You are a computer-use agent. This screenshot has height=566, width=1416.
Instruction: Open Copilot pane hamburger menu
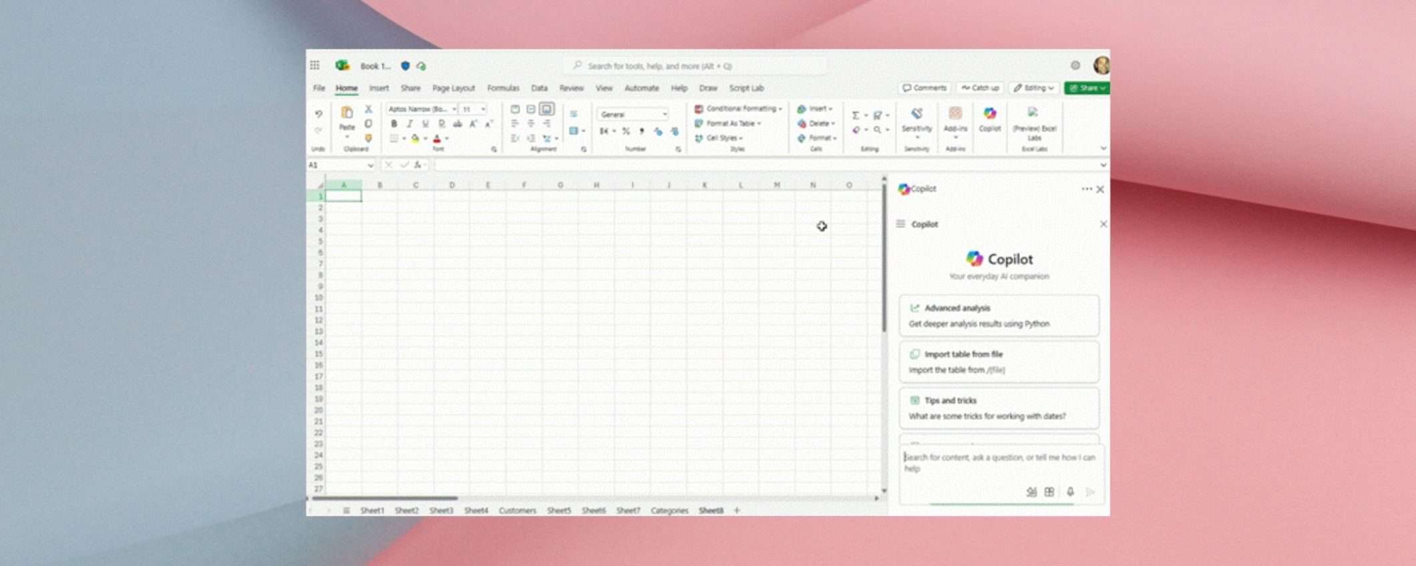(900, 224)
